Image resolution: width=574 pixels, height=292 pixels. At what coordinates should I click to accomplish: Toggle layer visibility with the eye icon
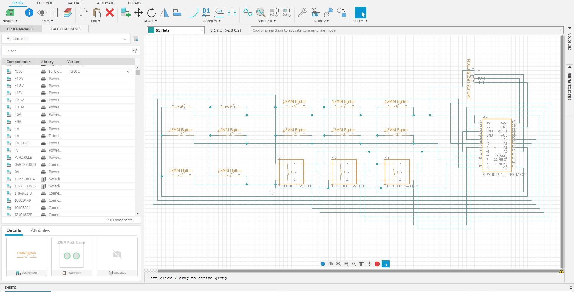point(42,13)
